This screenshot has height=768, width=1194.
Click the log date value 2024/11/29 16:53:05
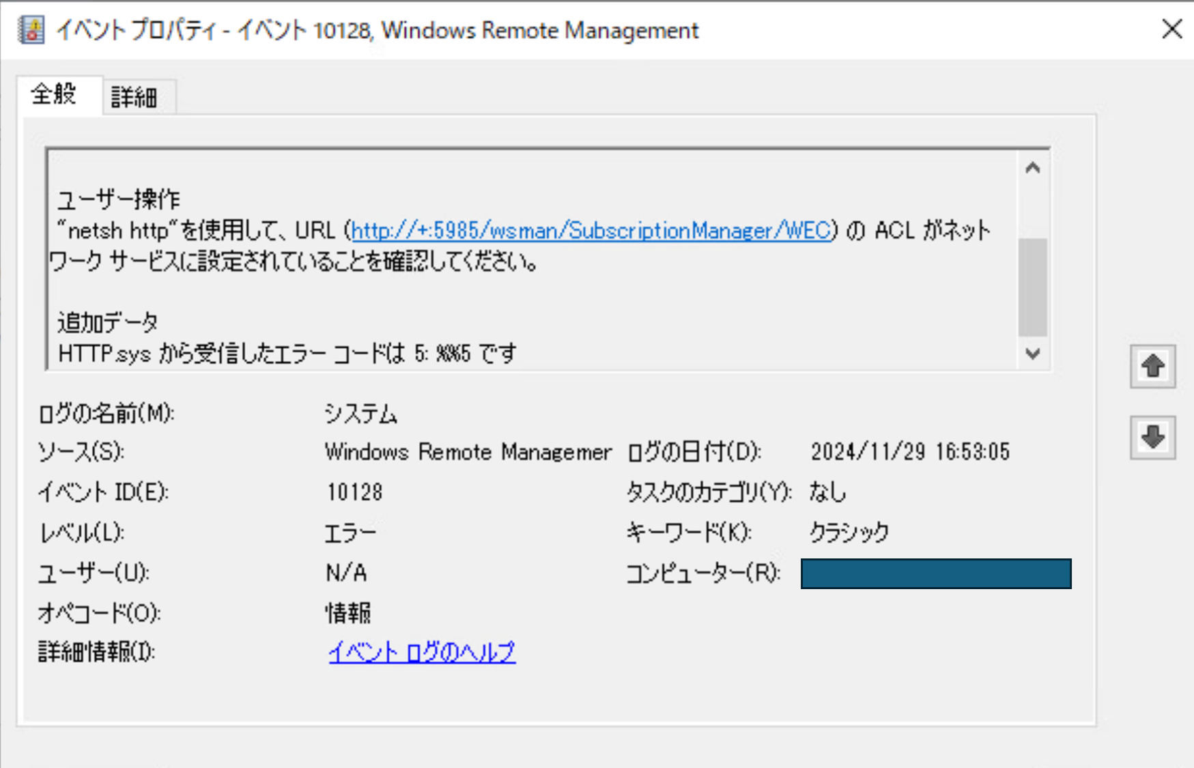(x=910, y=452)
